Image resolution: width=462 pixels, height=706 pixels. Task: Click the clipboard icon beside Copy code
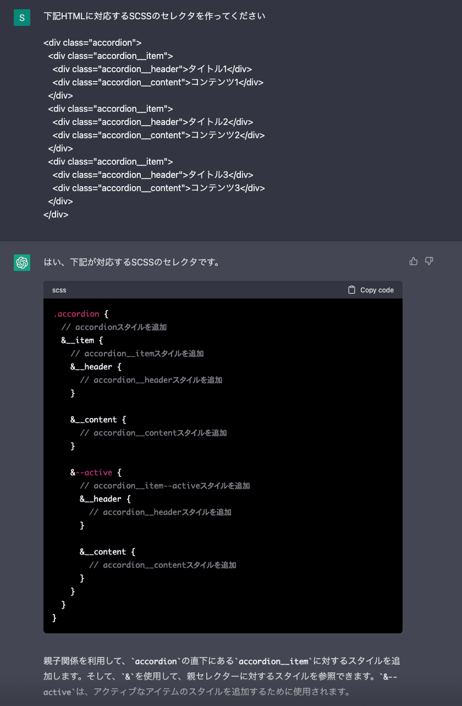[352, 290]
